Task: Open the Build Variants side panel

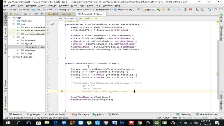Action: (x=6, y=103)
